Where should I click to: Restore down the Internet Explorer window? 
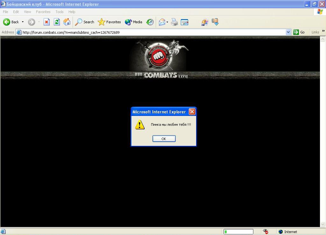tap(314, 4)
